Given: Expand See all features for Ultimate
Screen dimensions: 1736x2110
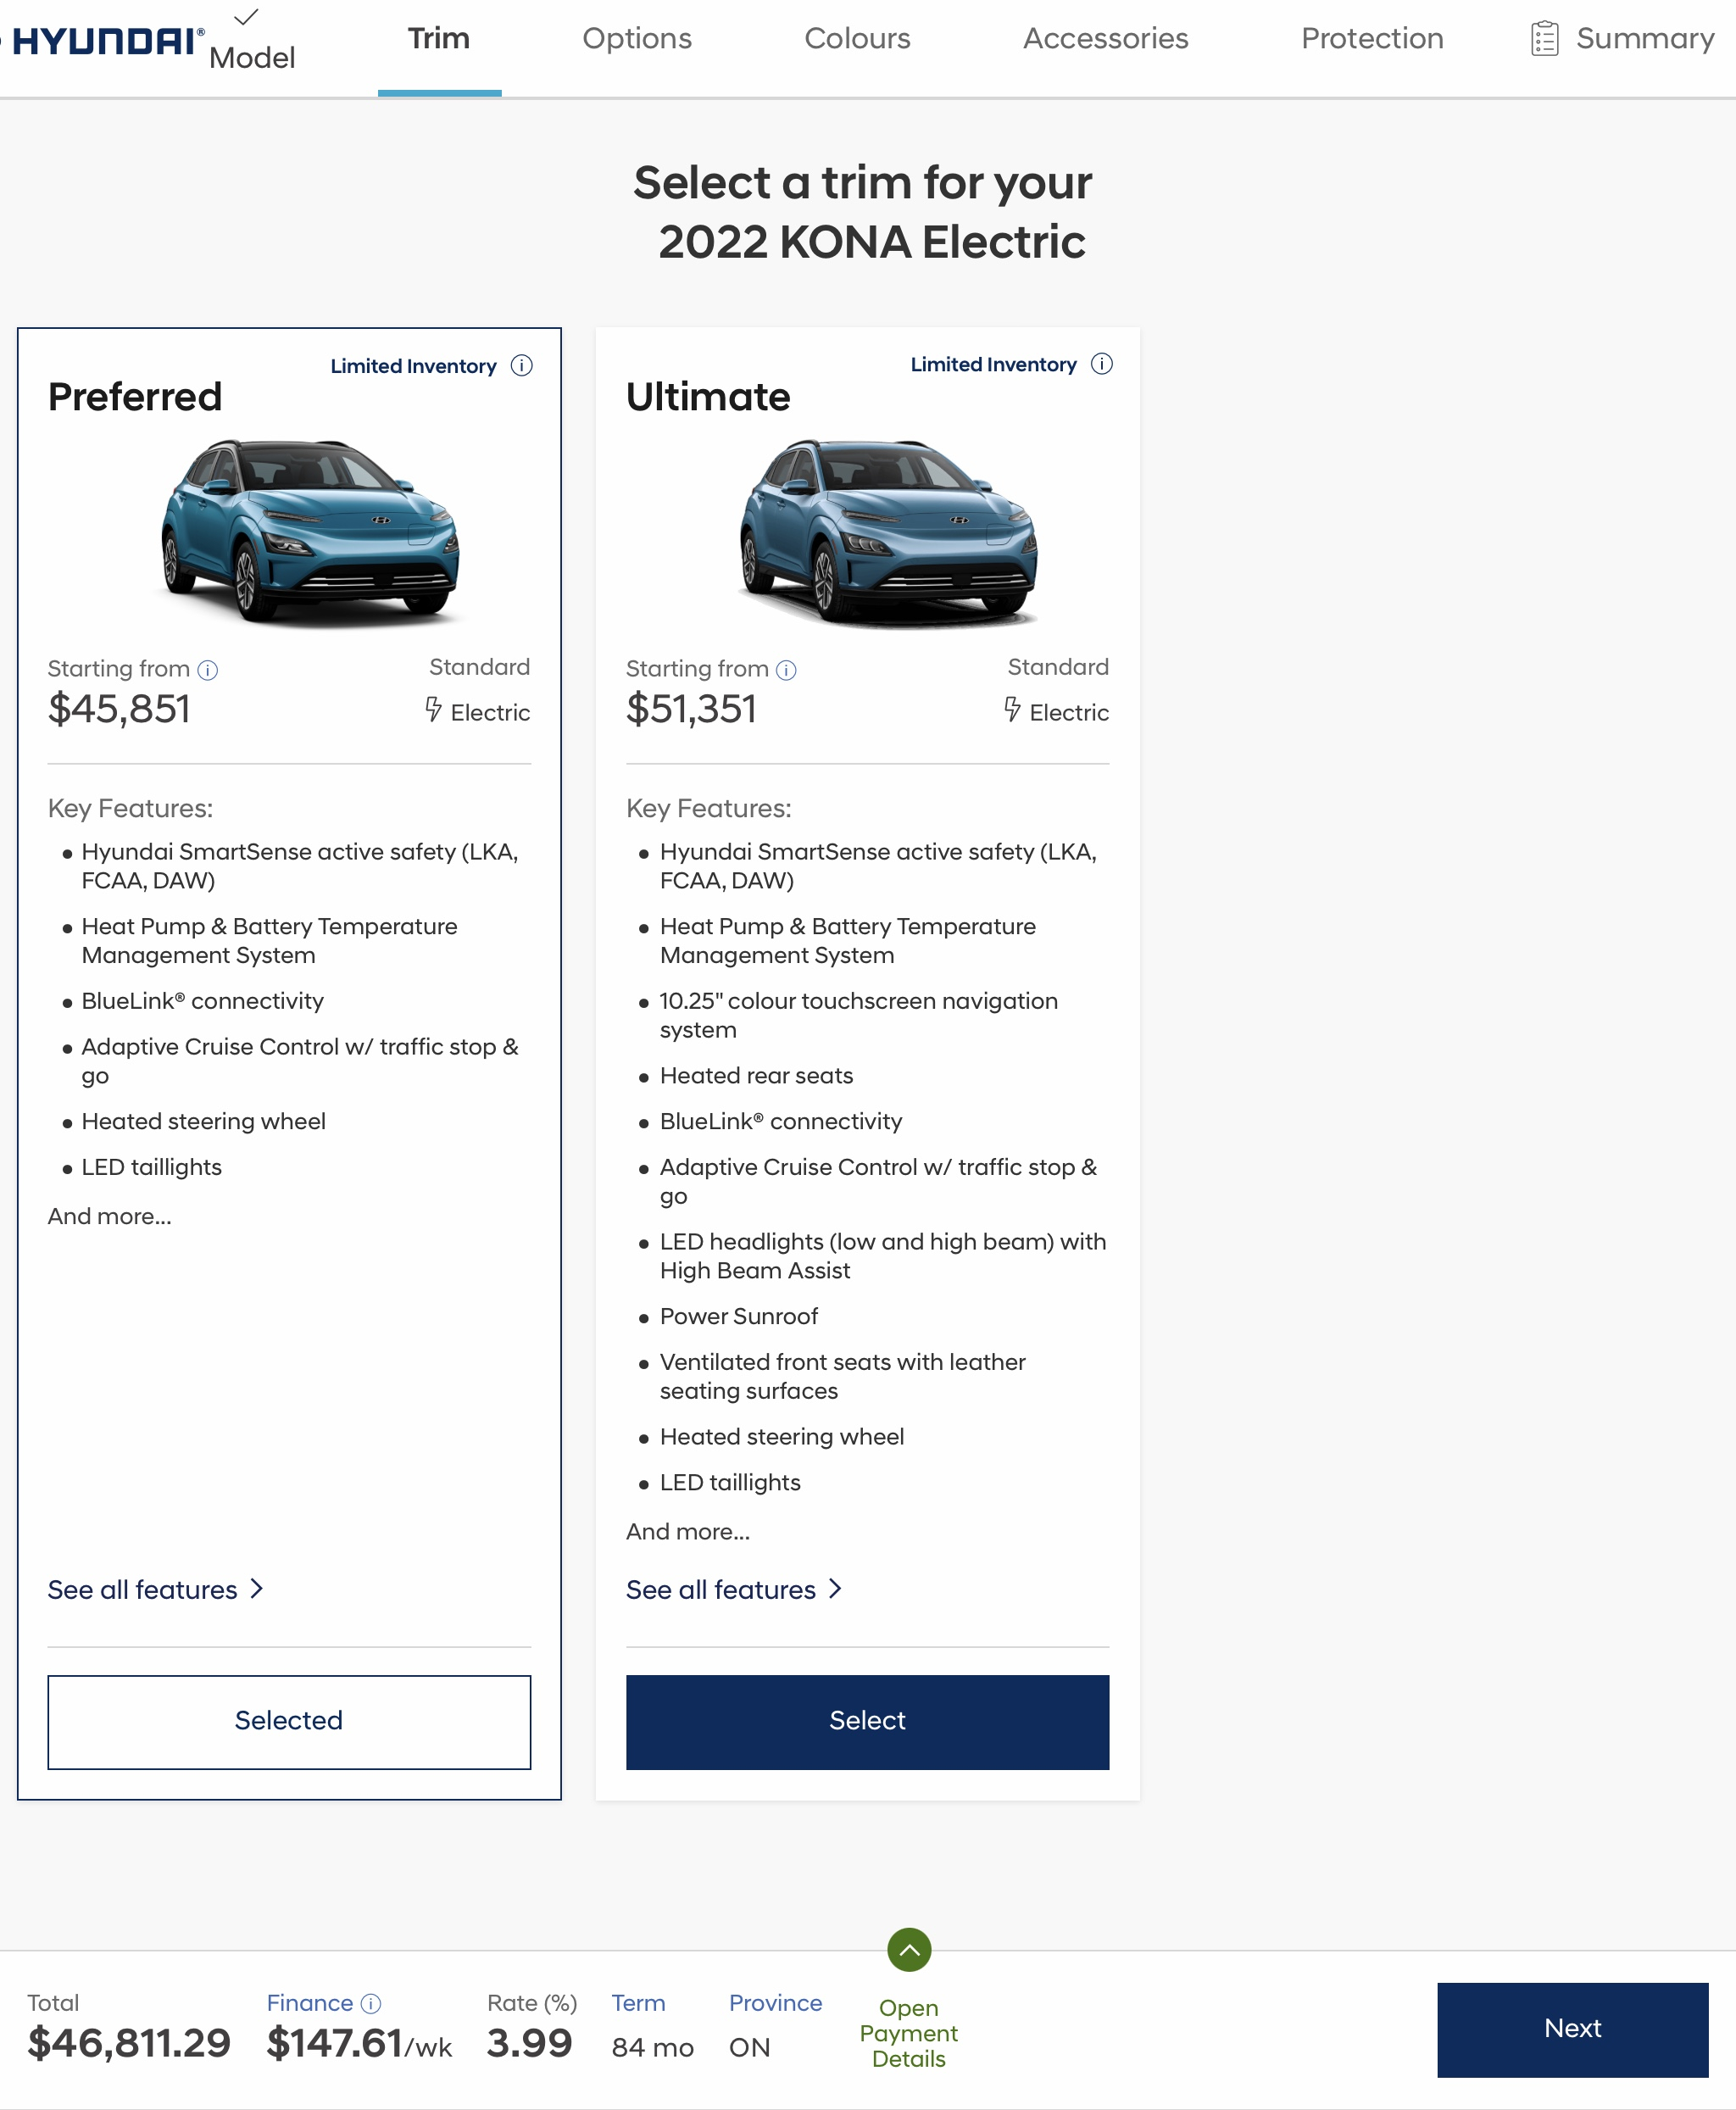Looking at the screenshot, I should tap(734, 1589).
